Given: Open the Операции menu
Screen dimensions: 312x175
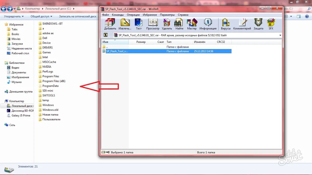Looking at the screenshot, I should pyautogui.click(x=133, y=15).
